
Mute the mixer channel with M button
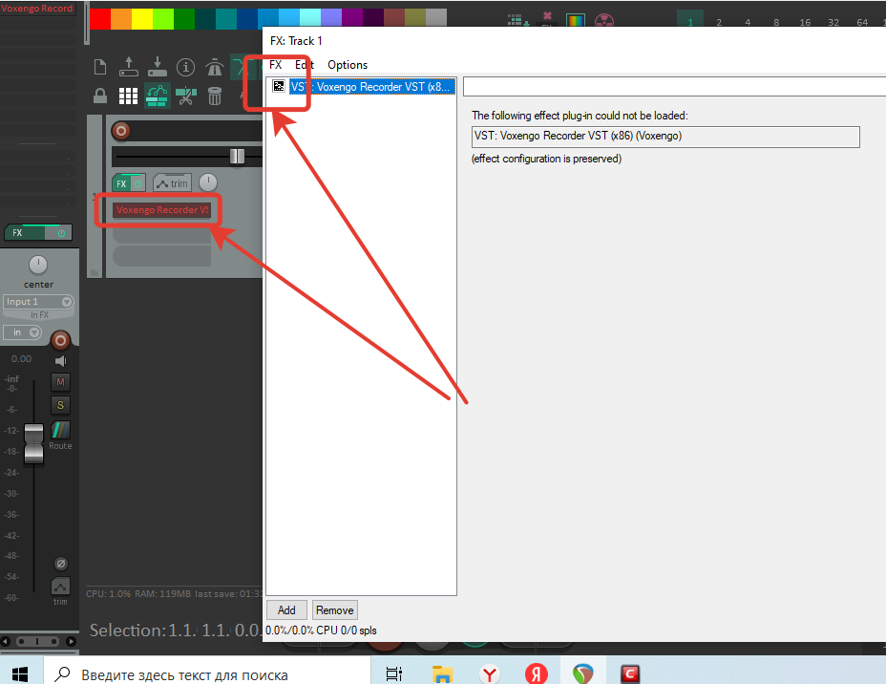[60, 382]
